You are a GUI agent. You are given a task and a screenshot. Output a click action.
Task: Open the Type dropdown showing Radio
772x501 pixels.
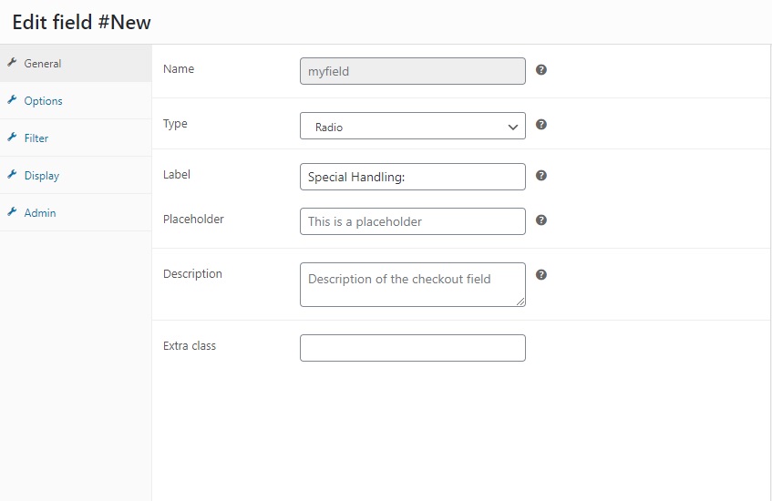[x=413, y=126]
